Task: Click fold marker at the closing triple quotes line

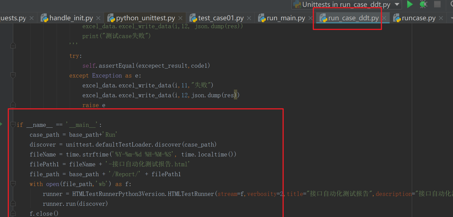Action: click(x=13, y=45)
